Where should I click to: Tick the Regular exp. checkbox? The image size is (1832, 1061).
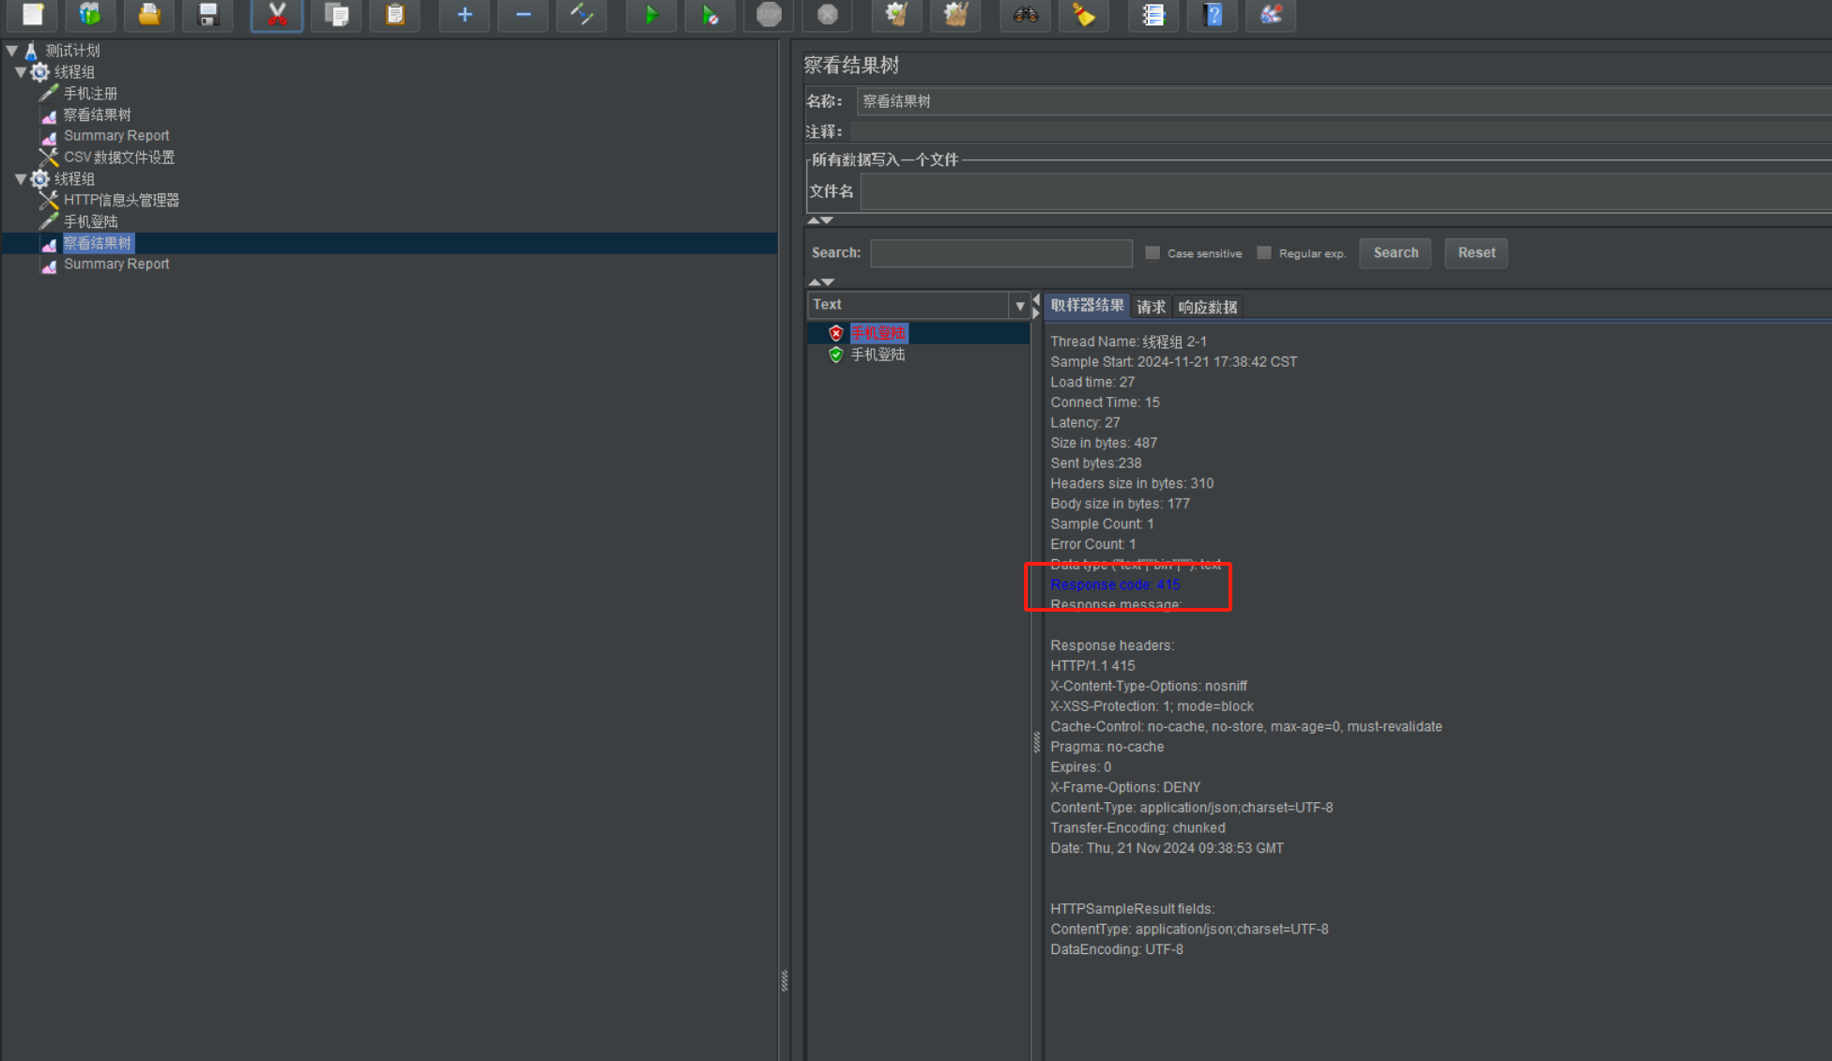click(1264, 253)
